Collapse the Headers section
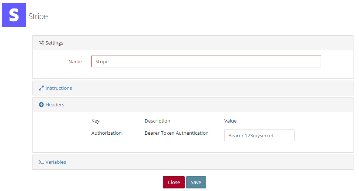The height and width of the screenshot is (191, 359). (x=55, y=105)
